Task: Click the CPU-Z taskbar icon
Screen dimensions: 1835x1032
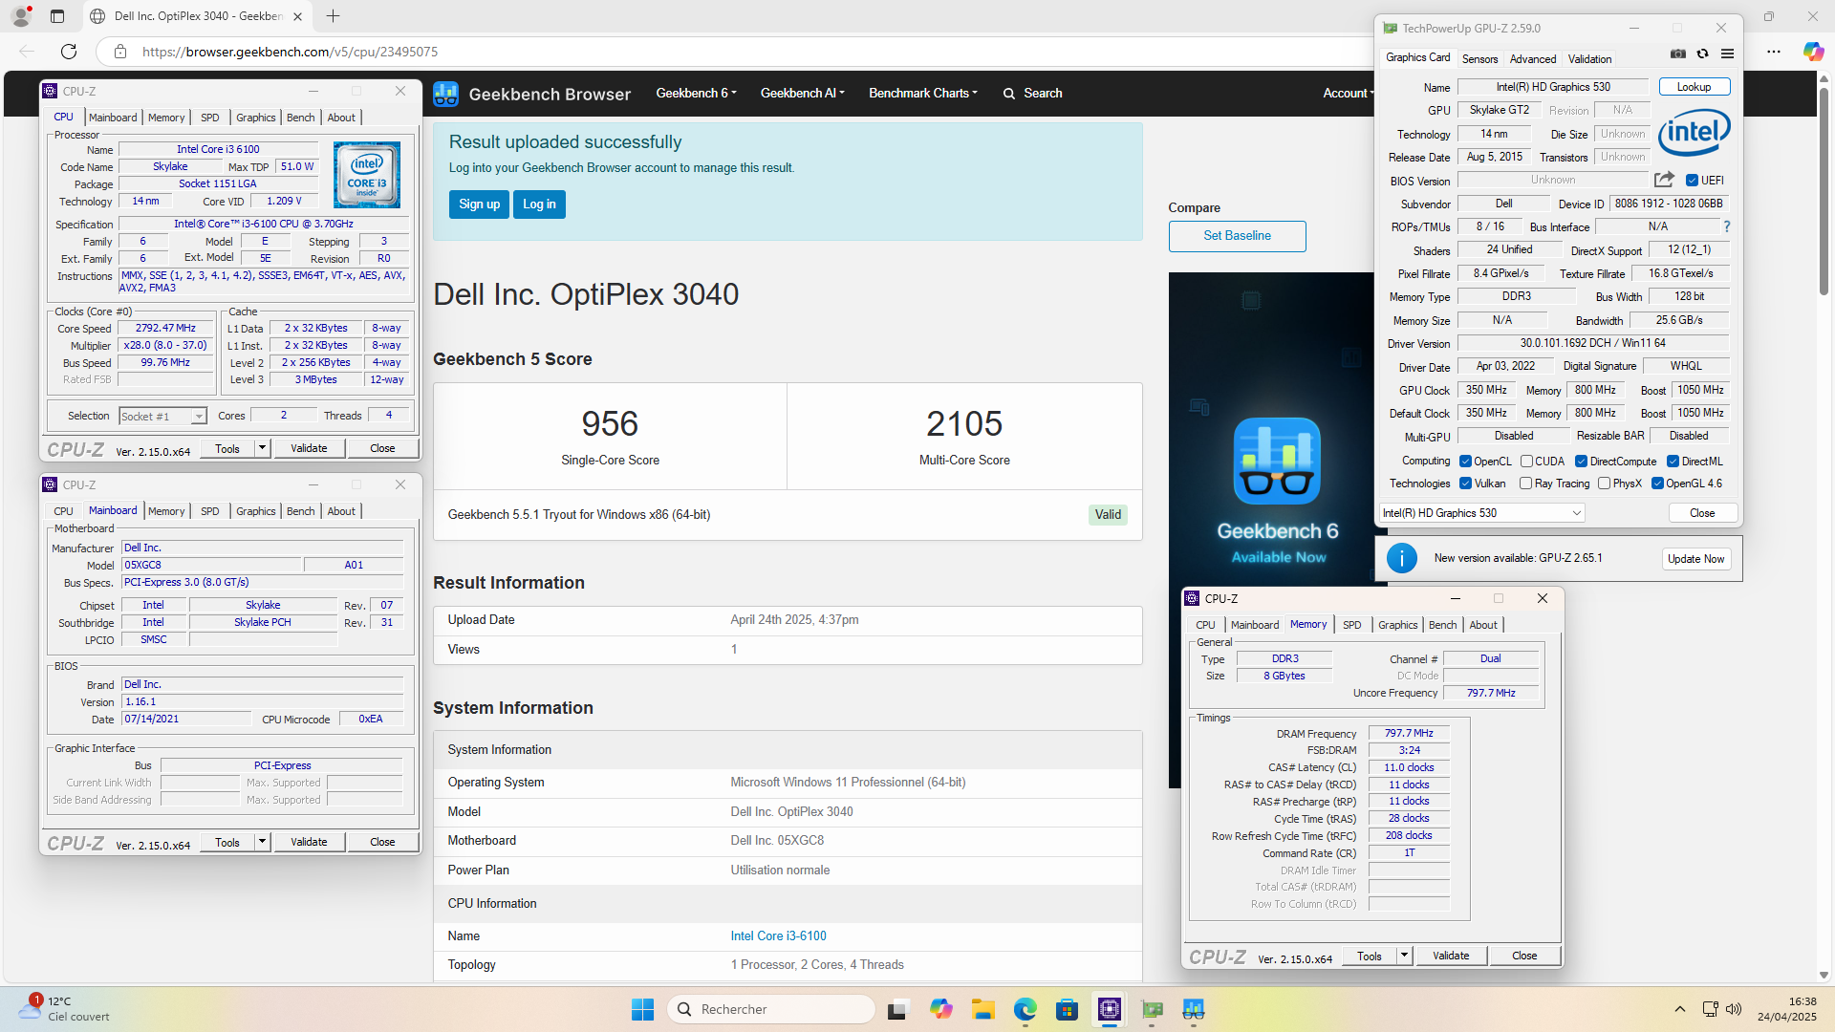Action: (1110, 1009)
